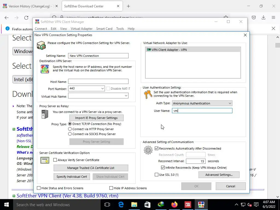This screenshot has height=210, width=280.
Task: Click Import IE Proxy Server Settings
Action: click(x=97, y=118)
